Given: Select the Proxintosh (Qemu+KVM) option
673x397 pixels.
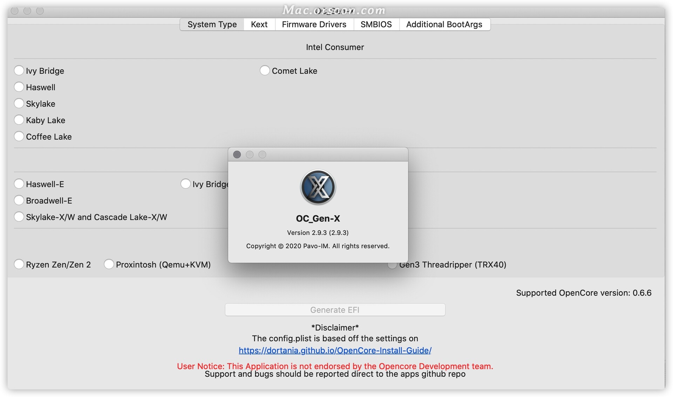Looking at the screenshot, I should point(109,264).
